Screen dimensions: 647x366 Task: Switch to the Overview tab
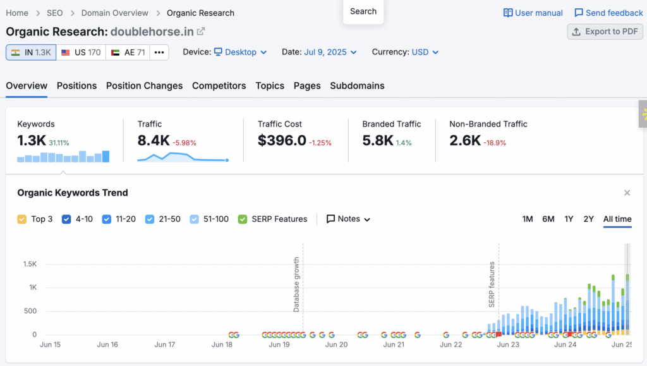pyautogui.click(x=27, y=85)
